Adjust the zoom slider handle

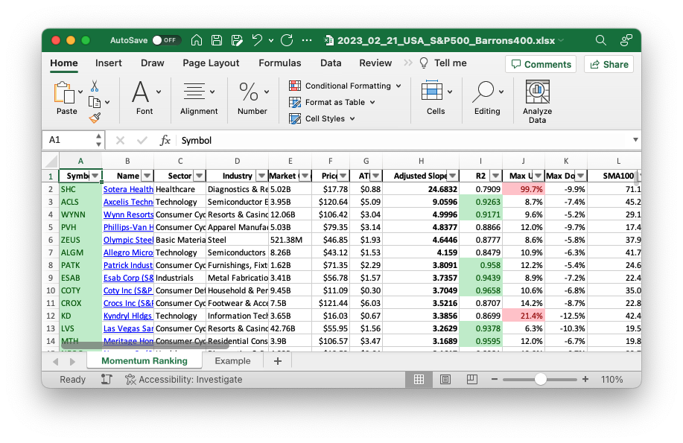pyautogui.click(x=541, y=379)
